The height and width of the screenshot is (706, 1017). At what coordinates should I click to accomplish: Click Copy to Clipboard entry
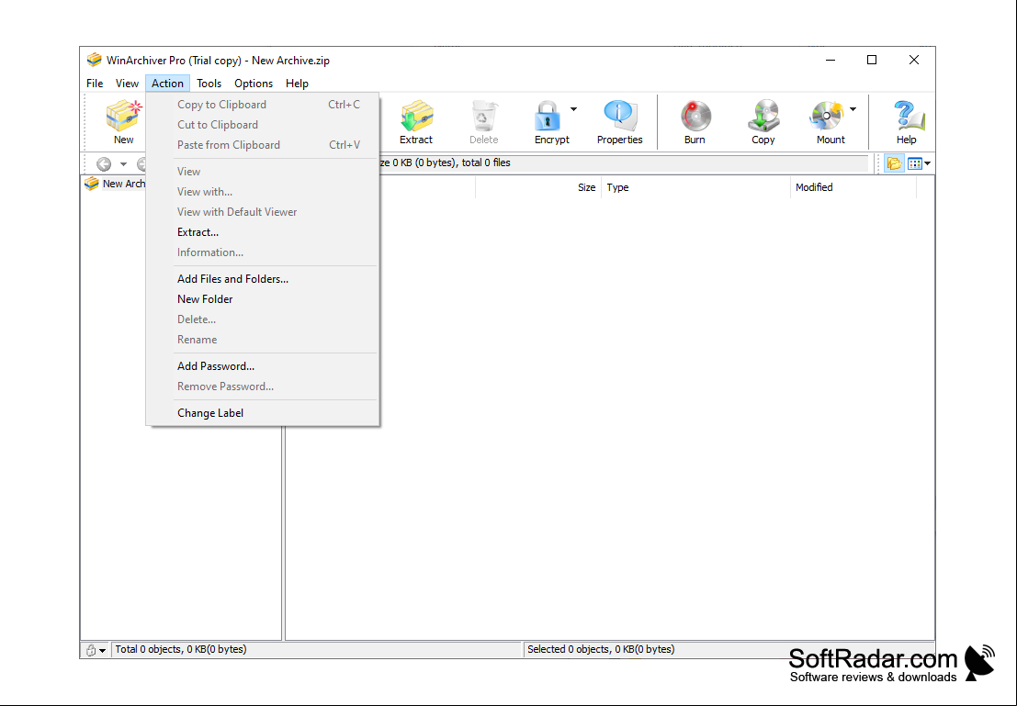[262, 105]
